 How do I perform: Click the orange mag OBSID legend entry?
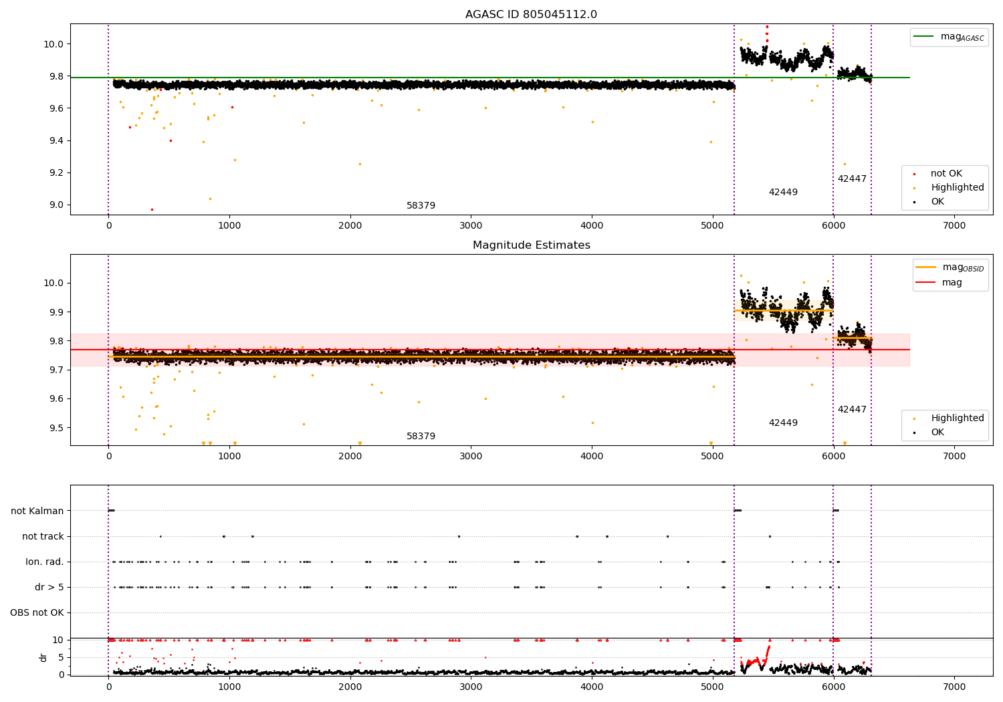(x=950, y=267)
